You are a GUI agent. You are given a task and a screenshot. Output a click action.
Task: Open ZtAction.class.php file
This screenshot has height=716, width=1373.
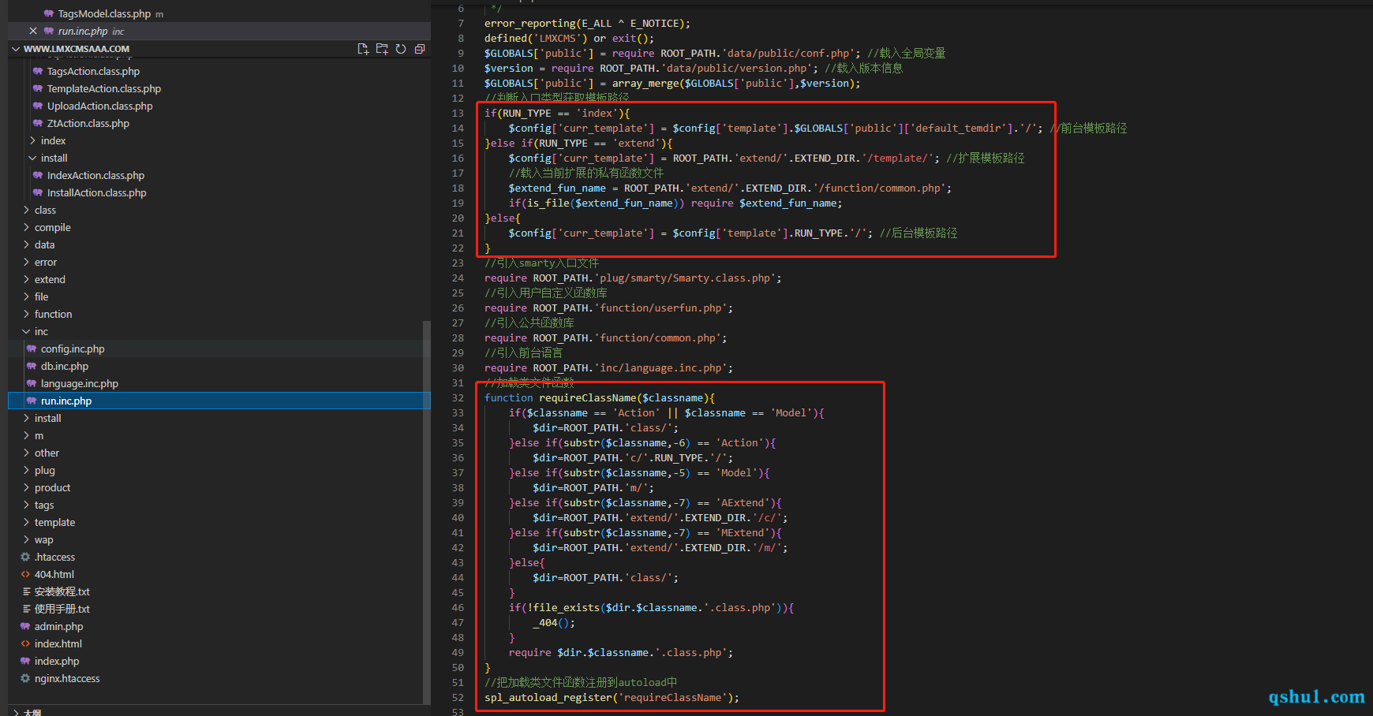(88, 123)
